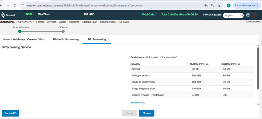
Task: Bookmark this page with the star icon
Action: pyautogui.click(x=219, y=5)
